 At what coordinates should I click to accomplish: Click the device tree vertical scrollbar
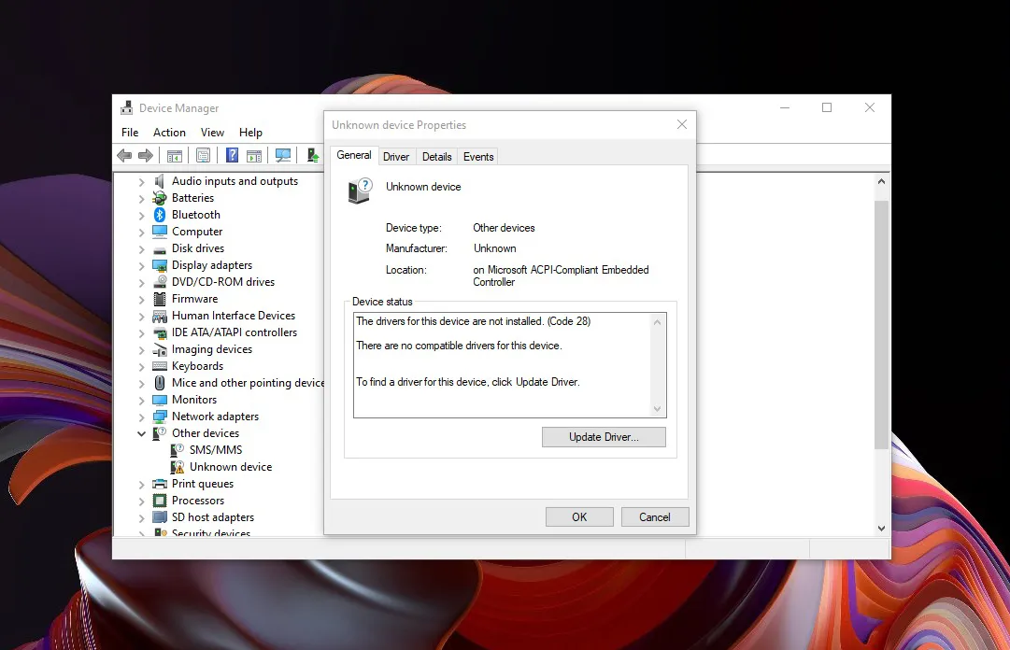click(881, 327)
